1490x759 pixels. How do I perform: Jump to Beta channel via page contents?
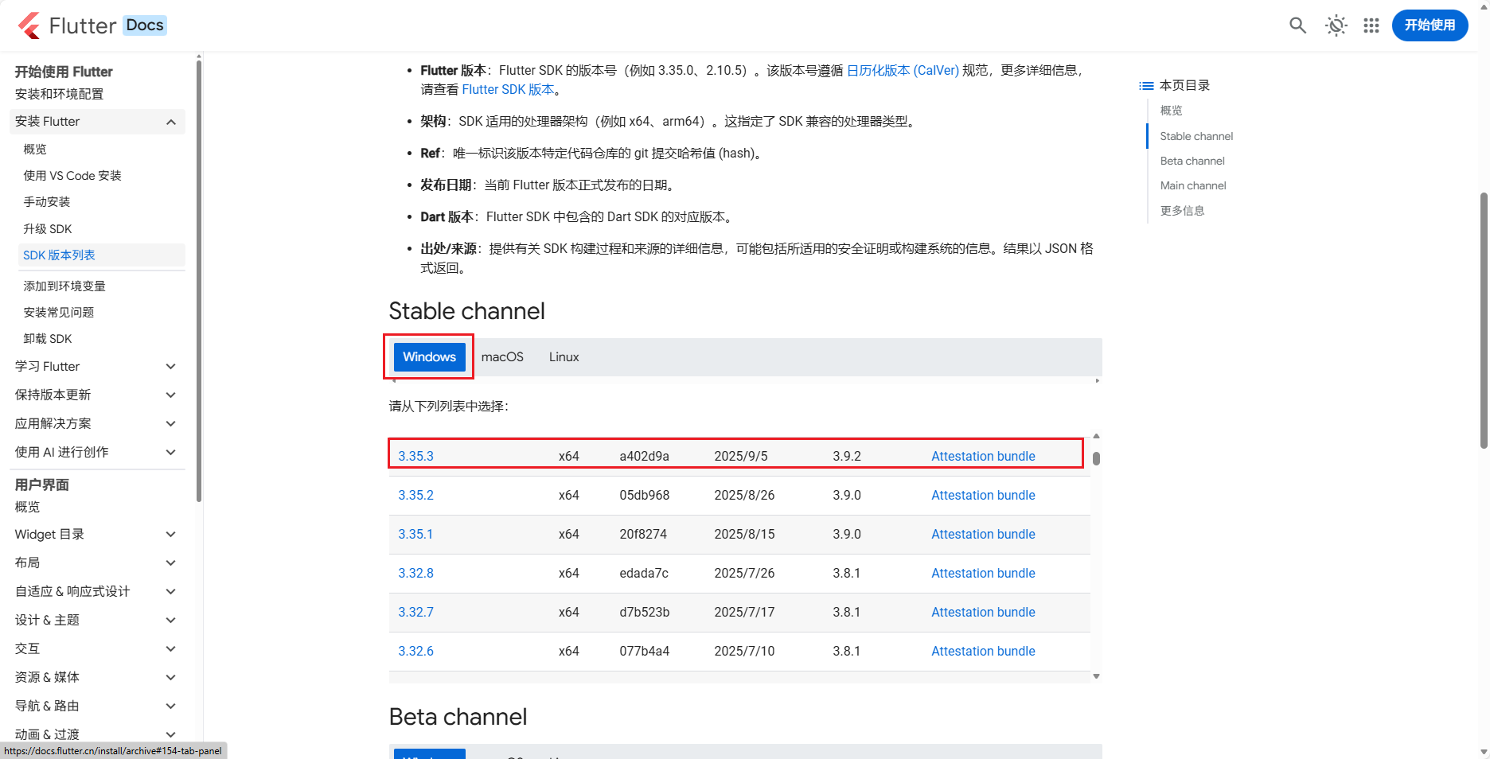coord(1192,161)
